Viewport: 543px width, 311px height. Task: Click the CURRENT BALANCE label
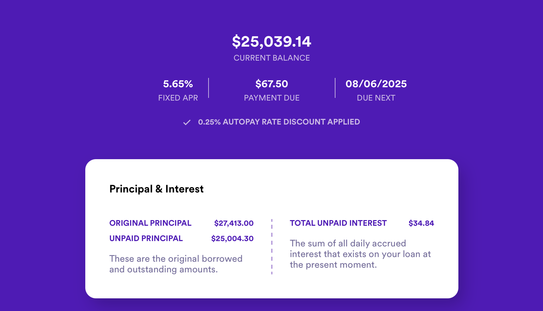272,58
